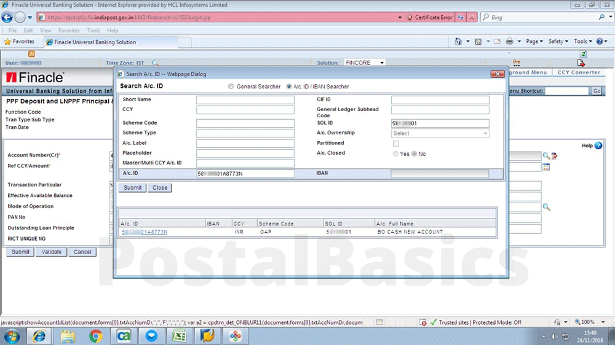
Task: Click into the Short Name field
Action: tap(245, 100)
